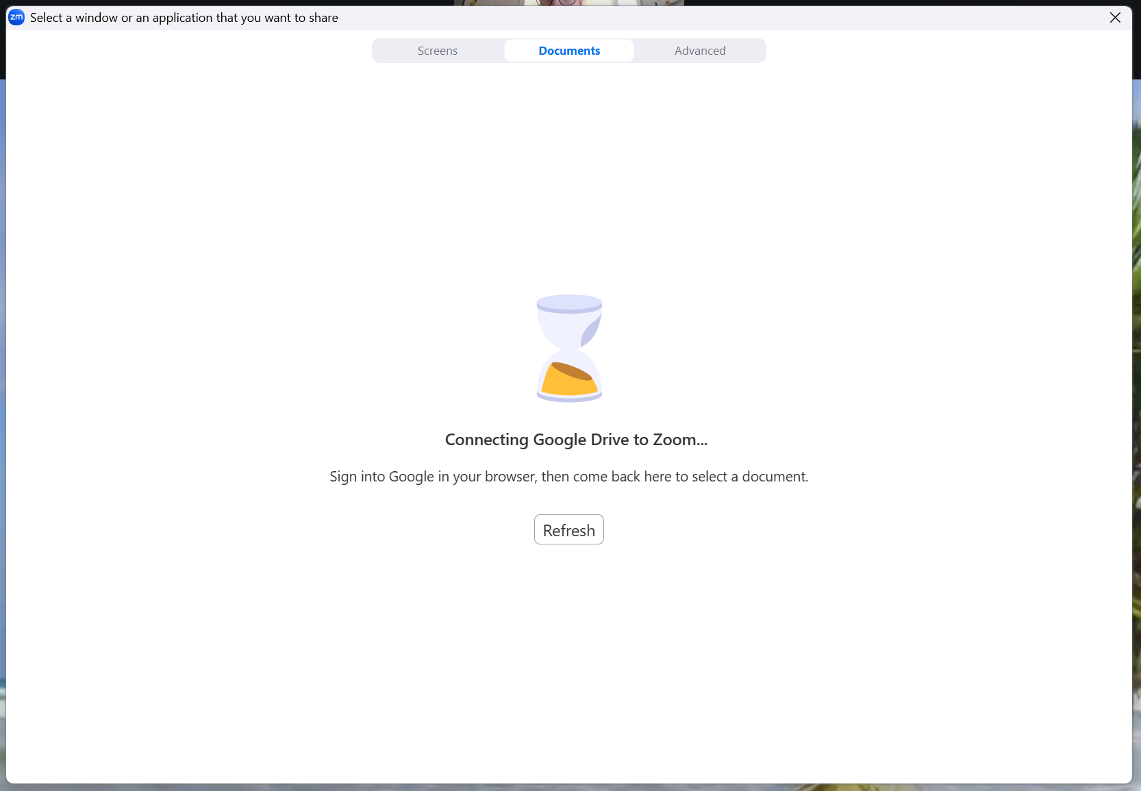The image size is (1141, 791).
Task: Switch to the Screens tab
Action: [438, 51]
